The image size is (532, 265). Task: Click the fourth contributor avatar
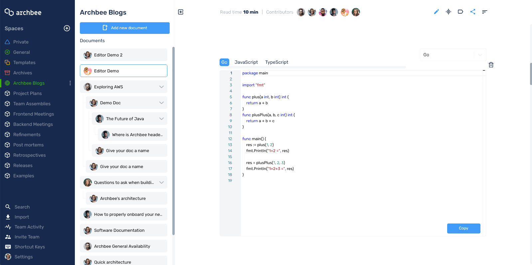[334, 12]
